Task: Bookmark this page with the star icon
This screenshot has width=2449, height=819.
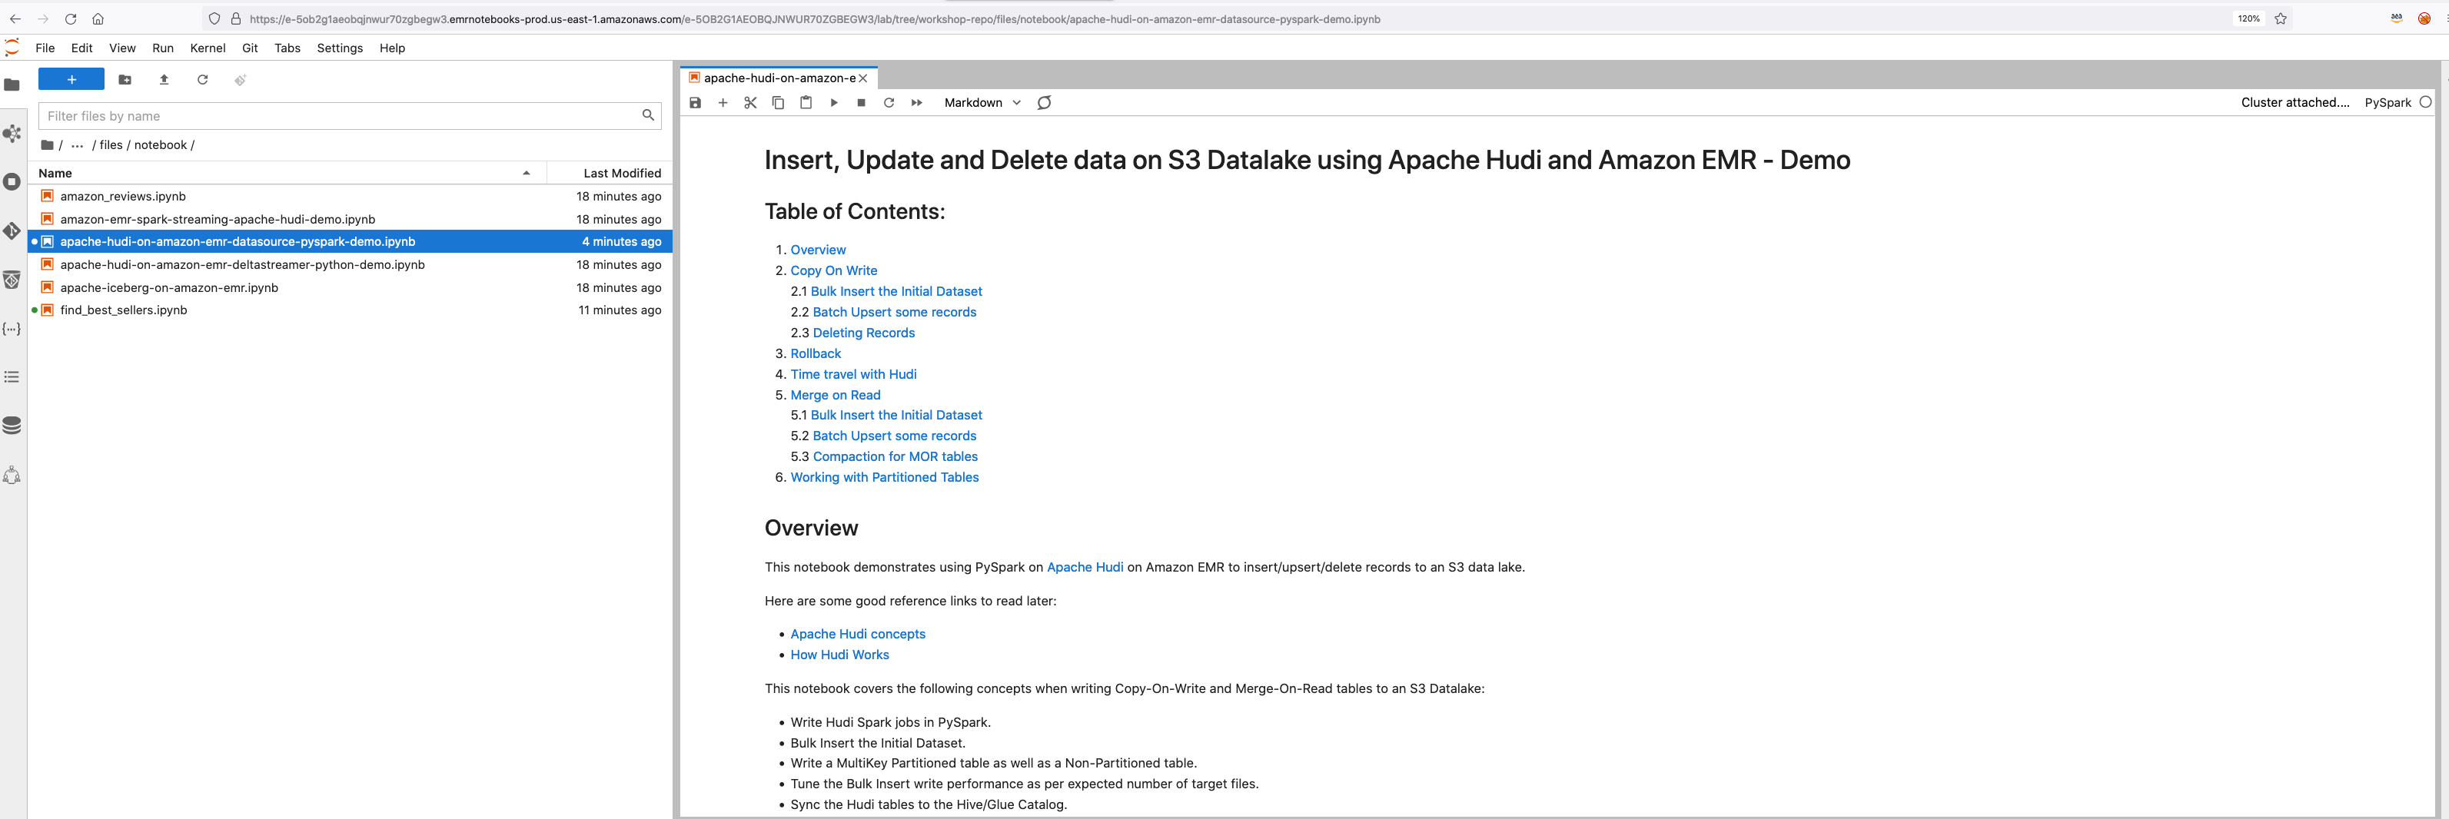Action: tap(2281, 18)
